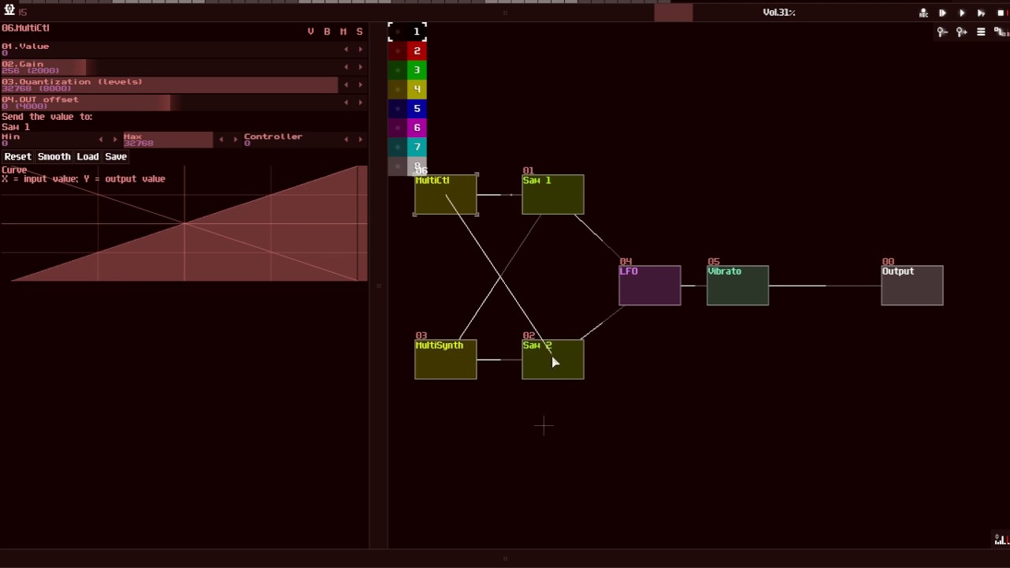Open the SunVox main menu icon
Viewport: 1010px width, 568px height.
click(9, 10)
